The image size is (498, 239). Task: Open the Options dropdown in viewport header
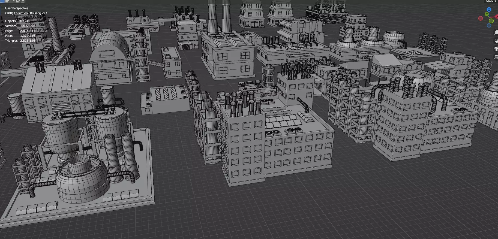pyautogui.click(x=491, y=1)
